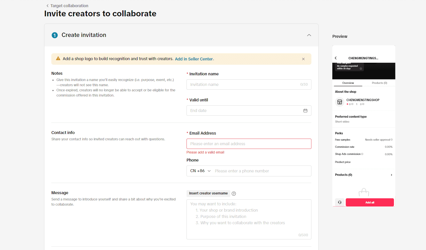Click the Insert creator username button
426x250 pixels.
click(x=208, y=193)
